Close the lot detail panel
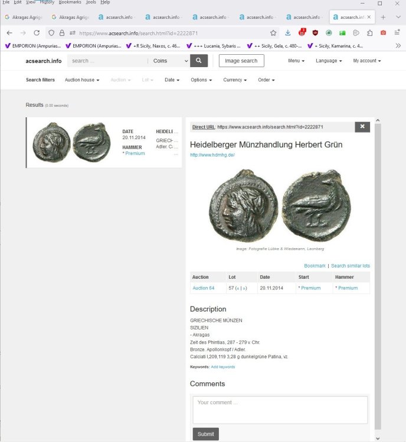The image size is (406, 442). coord(362,126)
